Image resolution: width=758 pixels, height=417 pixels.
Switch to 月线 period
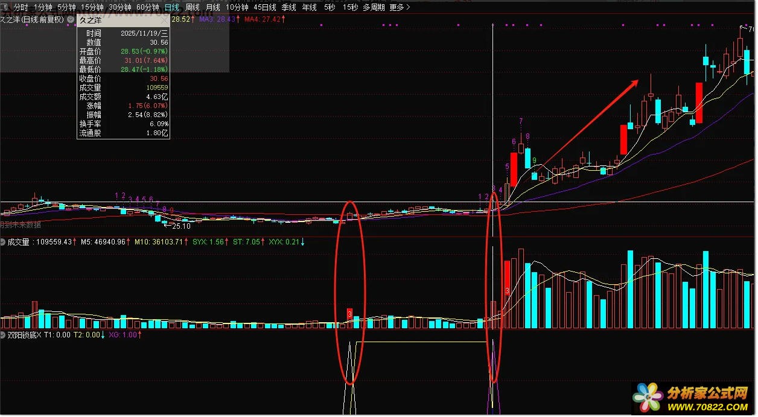212,7
